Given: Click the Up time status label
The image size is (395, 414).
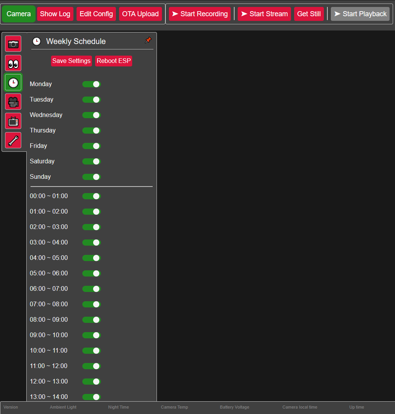Looking at the screenshot, I should point(357,407).
